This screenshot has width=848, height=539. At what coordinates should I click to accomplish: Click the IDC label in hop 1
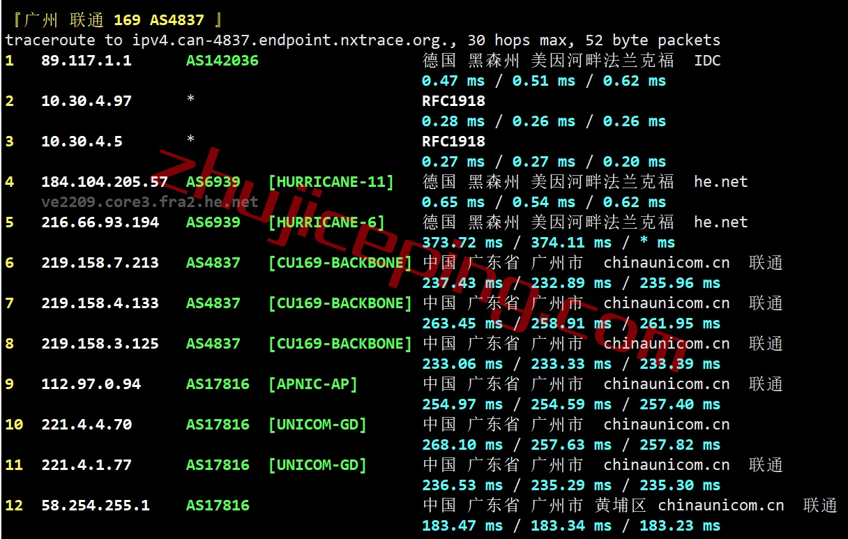707,61
